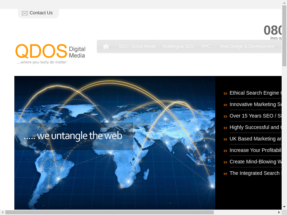Open the Highly Successful list link
Screen dimensions: 287x215
(x=255, y=127)
